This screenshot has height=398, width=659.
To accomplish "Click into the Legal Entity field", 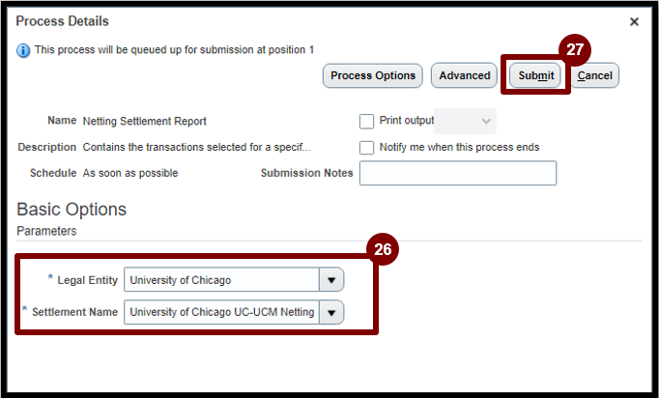I will point(221,280).
